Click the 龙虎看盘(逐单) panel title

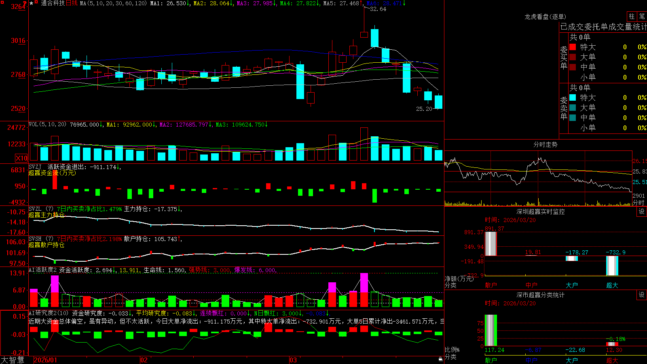(545, 17)
